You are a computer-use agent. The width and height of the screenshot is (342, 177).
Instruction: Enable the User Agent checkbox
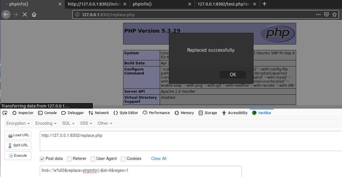coord(93,159)
